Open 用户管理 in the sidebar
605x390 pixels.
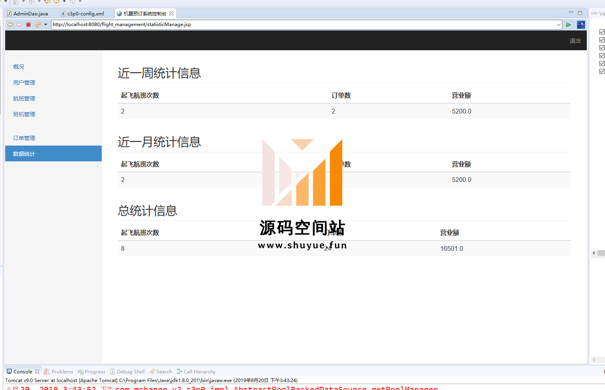tap(24, 83)
